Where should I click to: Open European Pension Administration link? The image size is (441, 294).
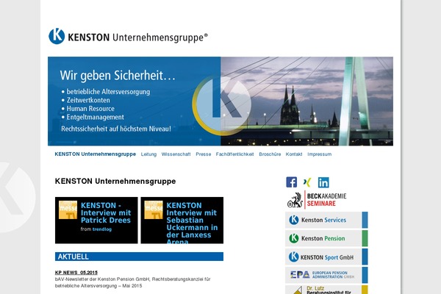click(x=326, y=275)
